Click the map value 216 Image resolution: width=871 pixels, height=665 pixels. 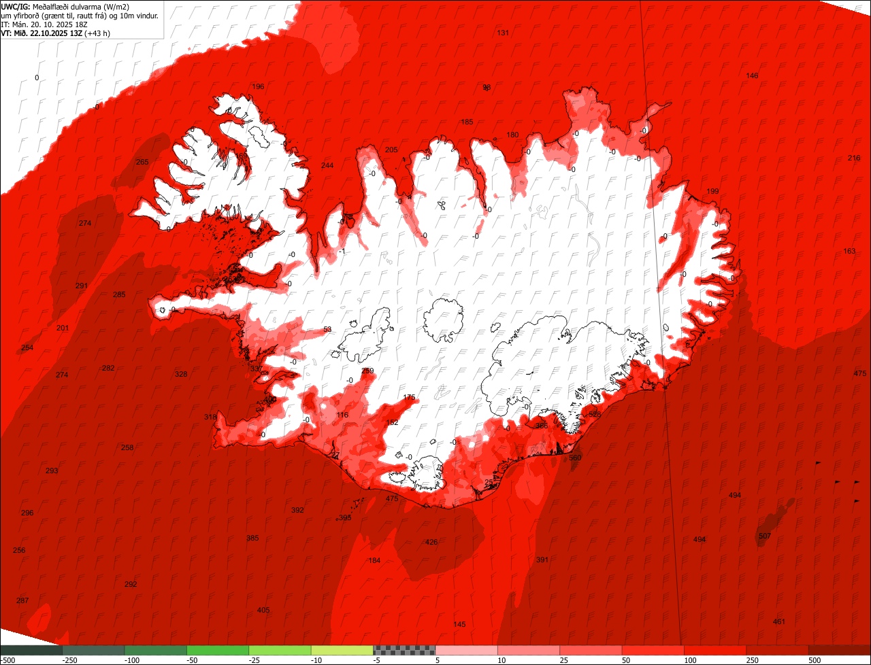click(854, 158)
